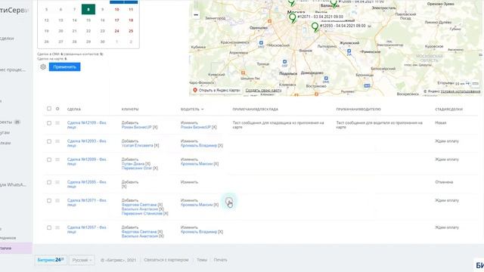Screen dimensions: 484x272
Task: Click the Стадия сделки column header
Action: tap(448, 109)
